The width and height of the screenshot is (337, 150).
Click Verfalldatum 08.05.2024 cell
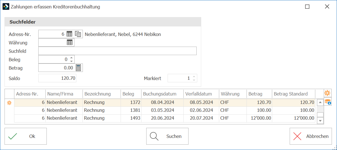coord(201,103)
